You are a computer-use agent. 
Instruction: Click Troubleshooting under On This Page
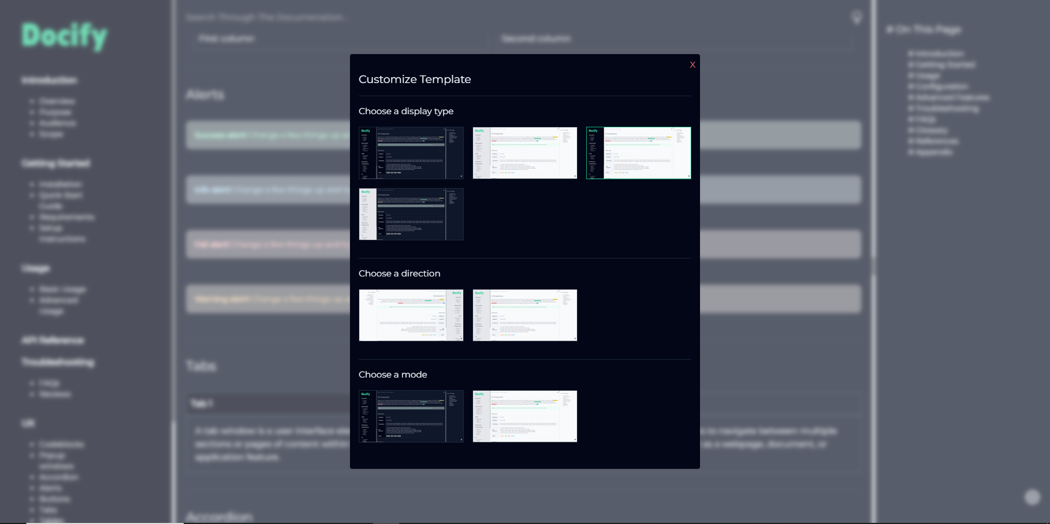click(945, 108)
